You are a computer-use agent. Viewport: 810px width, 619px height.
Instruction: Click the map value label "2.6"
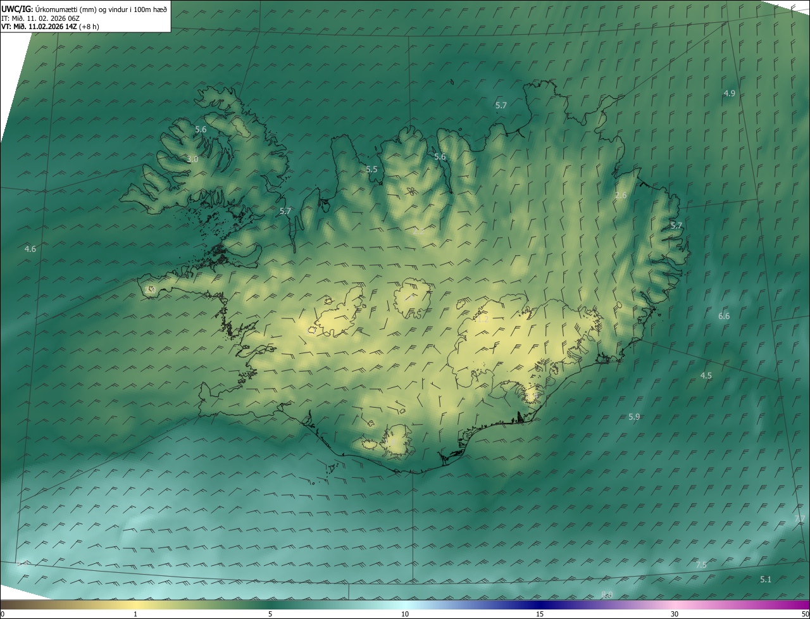pyautogui.click(x=621, y=196)
